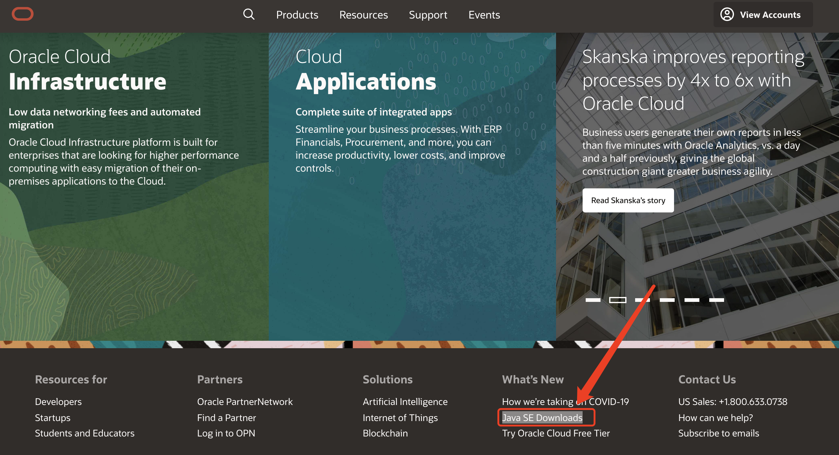The height and width of the screenshot is (455, 839).
Task: Click Subscribe to emails link
Action: point(719,433)
